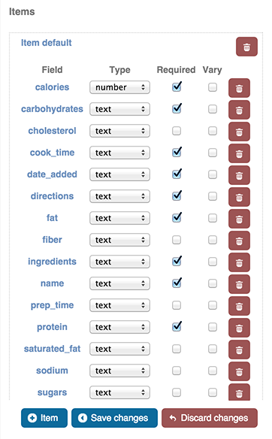272x439 pixels.
Task: Delete the protein field row
Action: click(x=239, y=328)
